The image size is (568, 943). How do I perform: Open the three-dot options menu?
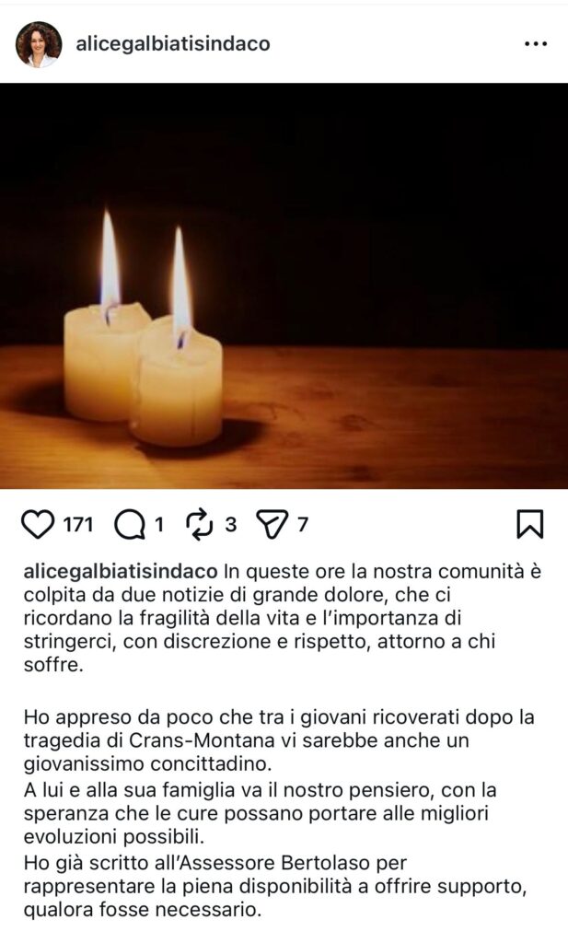[x=536, y=44]
